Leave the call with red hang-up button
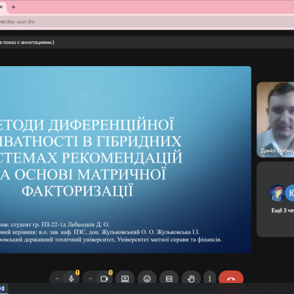Image resolution: width=294 pixels, height=294 pixels. [231, 279]
